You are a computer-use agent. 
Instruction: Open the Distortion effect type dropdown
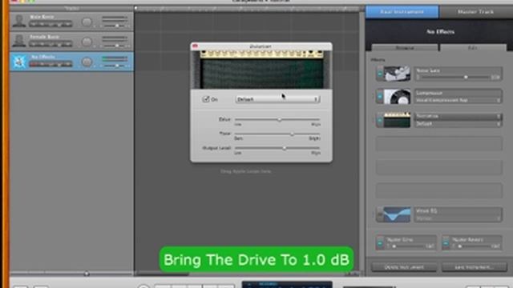[x=458, y=116]
